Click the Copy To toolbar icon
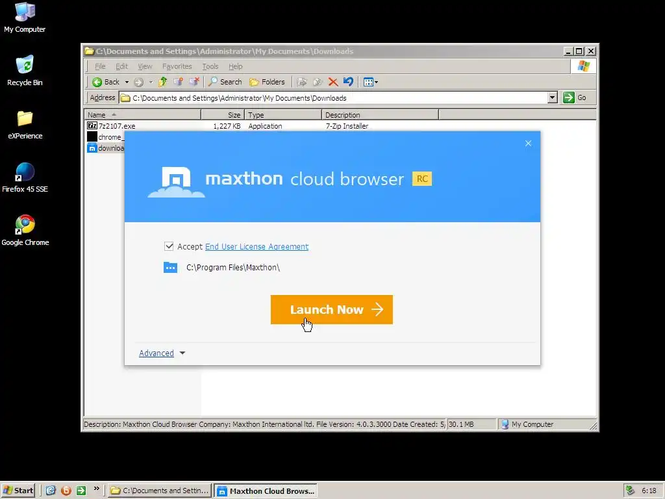 [318, 82]
